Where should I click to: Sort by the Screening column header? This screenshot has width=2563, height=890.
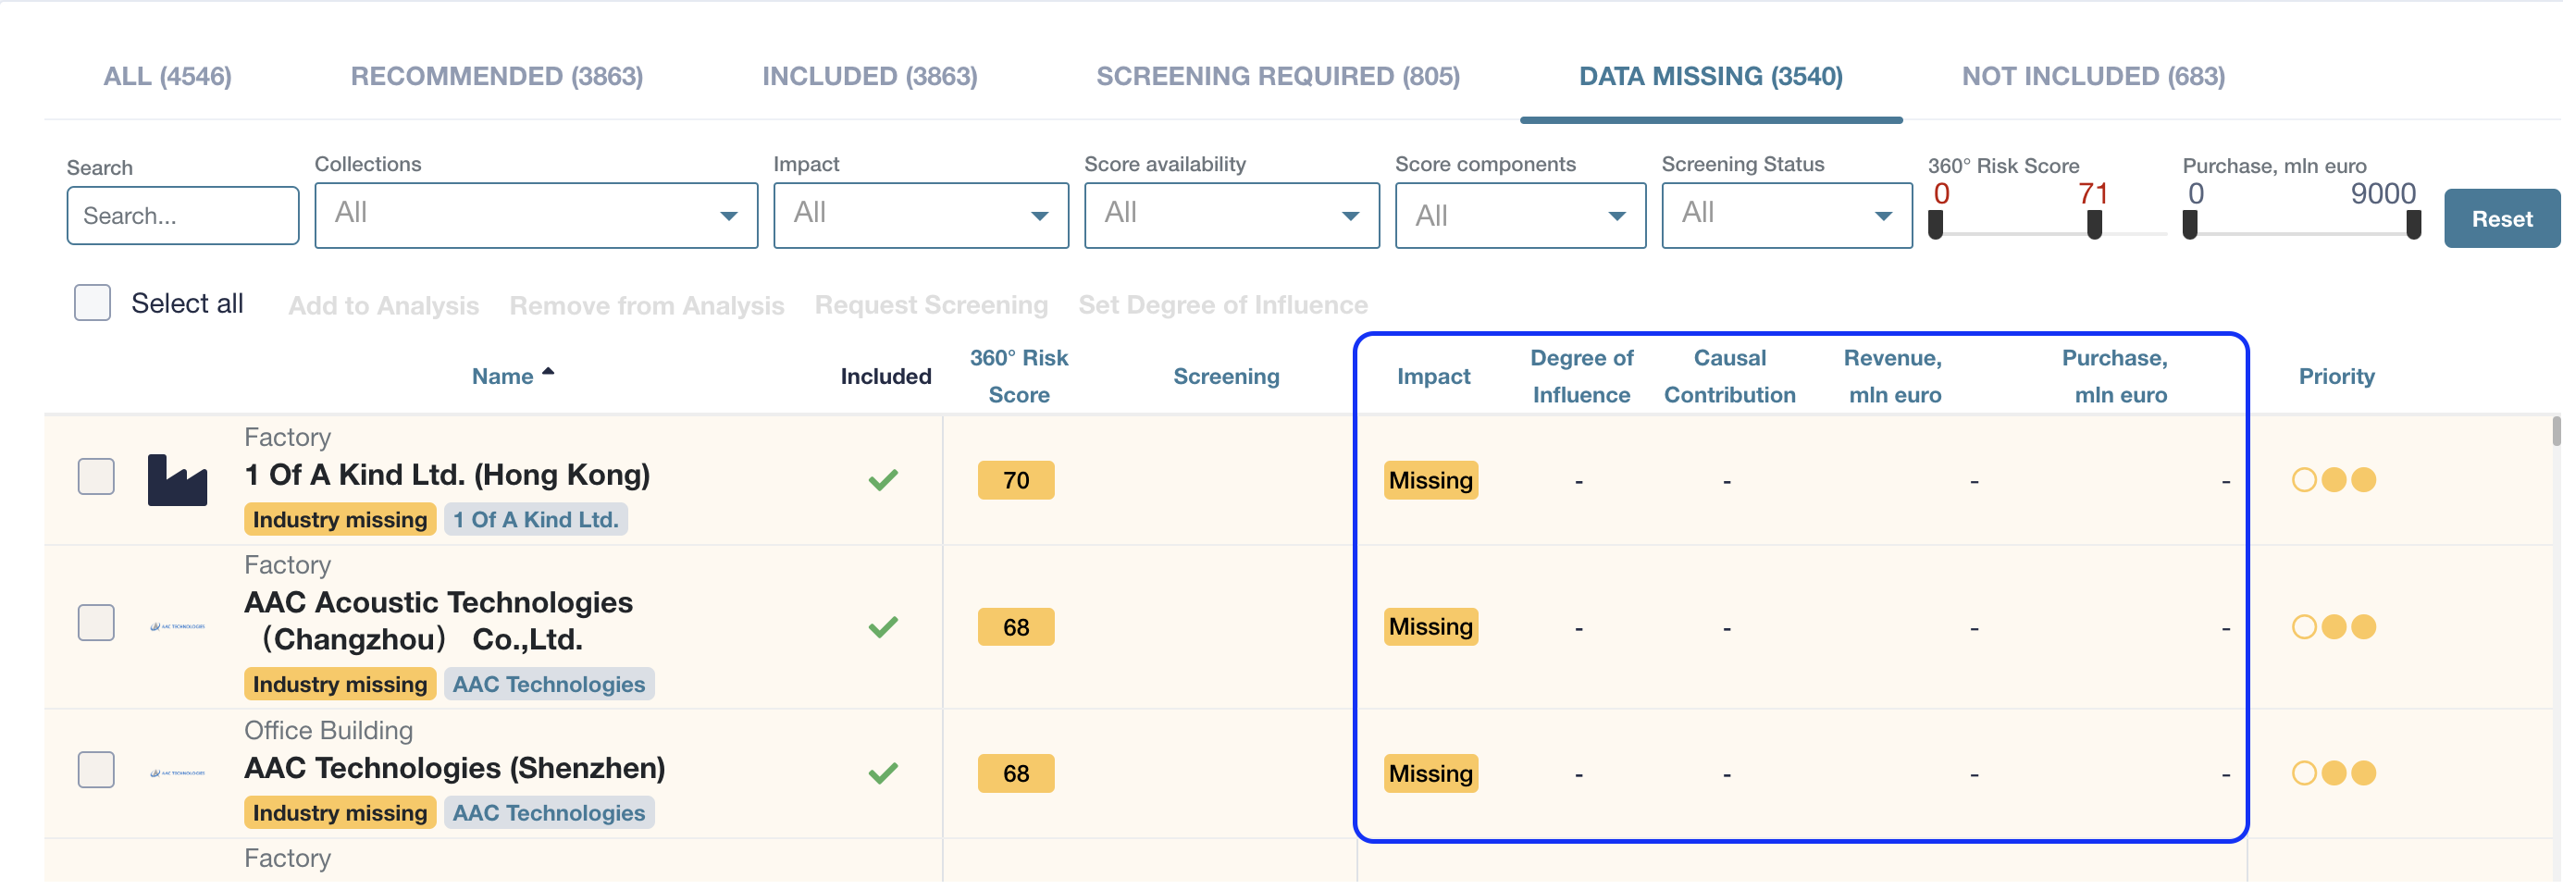click(x=1226, y=377)
